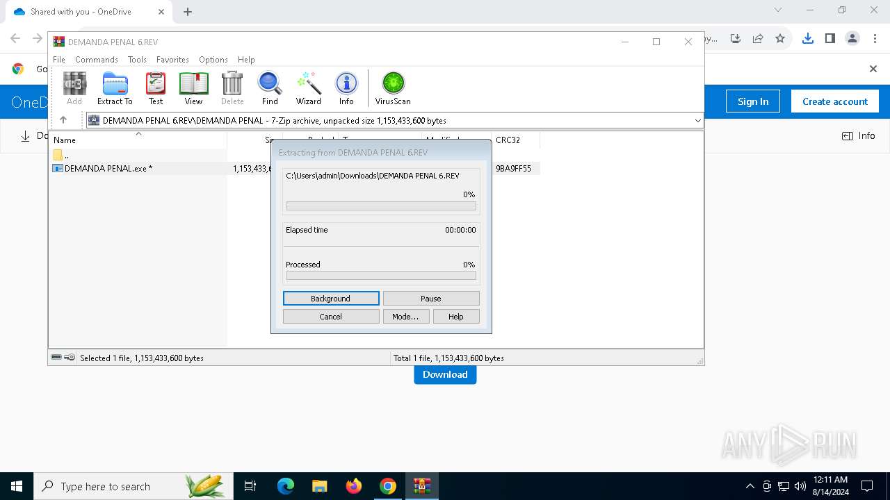Click the OneDrive Download button
This screenshot has height=500, width=890.
point(445,374)
